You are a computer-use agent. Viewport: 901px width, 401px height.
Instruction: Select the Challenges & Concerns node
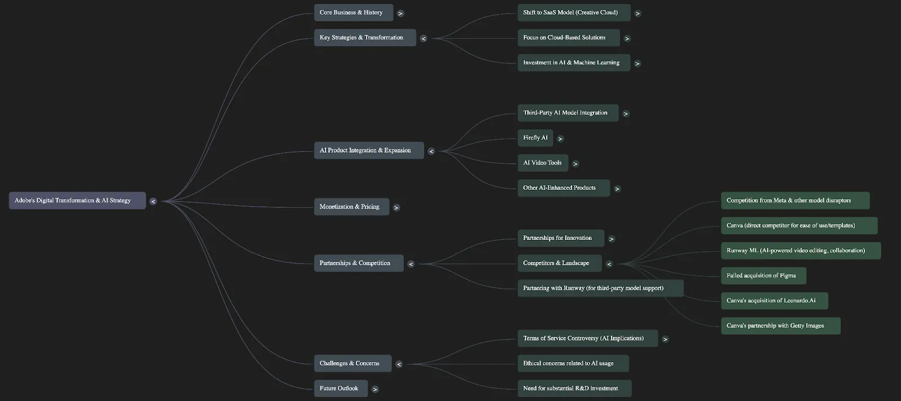(353, 363)
